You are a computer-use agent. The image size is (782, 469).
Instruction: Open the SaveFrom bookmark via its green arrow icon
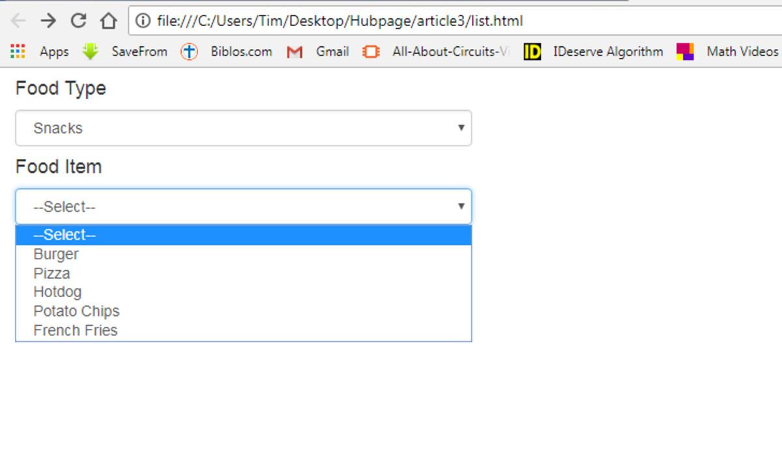(90, 51)
